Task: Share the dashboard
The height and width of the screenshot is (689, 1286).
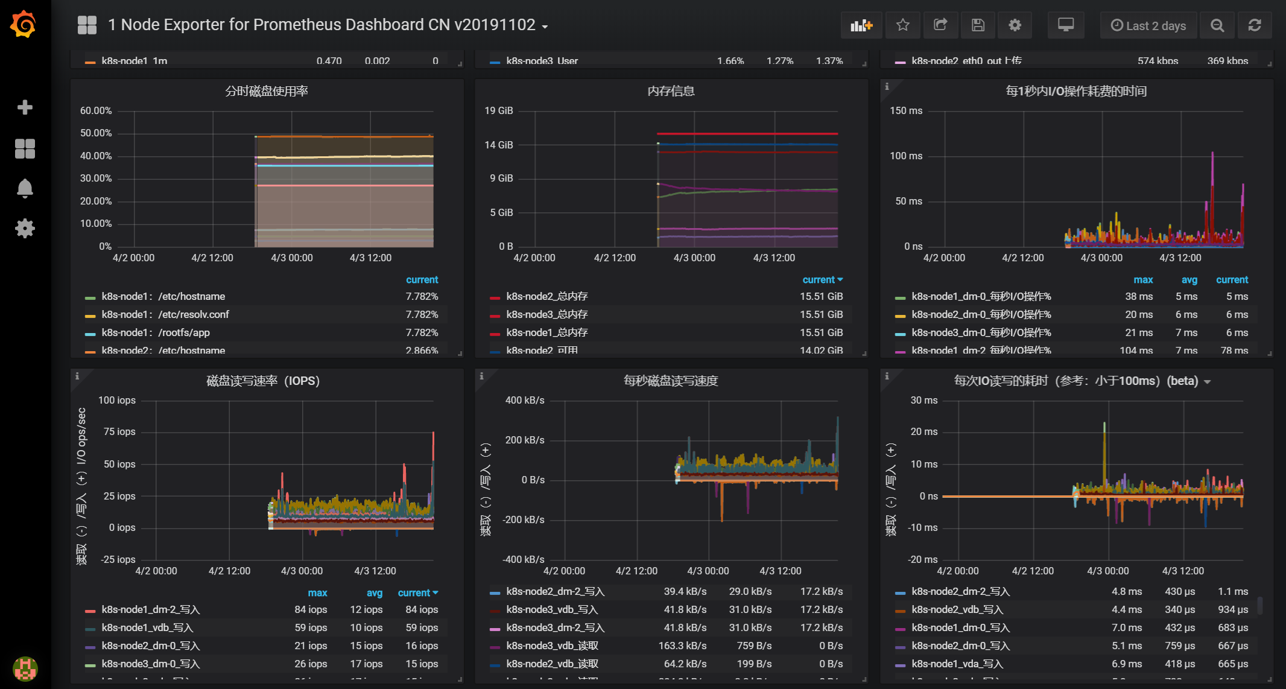Action: coord(940,25)
